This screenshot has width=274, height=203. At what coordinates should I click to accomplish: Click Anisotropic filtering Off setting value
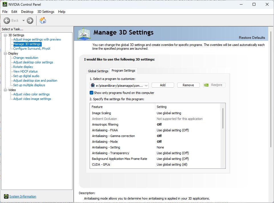tap(159, 124)
